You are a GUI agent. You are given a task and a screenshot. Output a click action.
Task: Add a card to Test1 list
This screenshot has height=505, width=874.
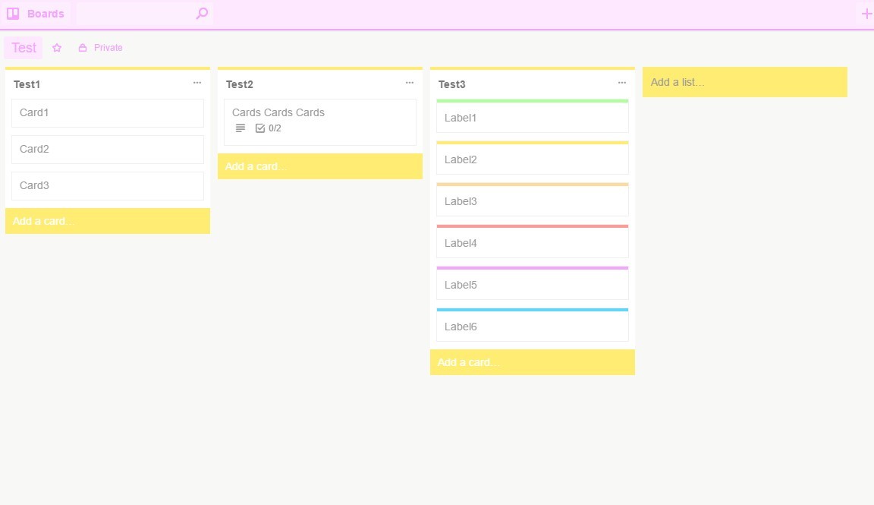point(108,221)
